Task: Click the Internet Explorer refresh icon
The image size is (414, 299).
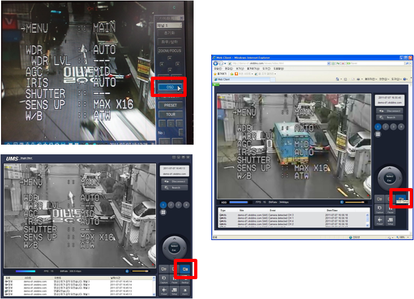Action: [338, 63]
